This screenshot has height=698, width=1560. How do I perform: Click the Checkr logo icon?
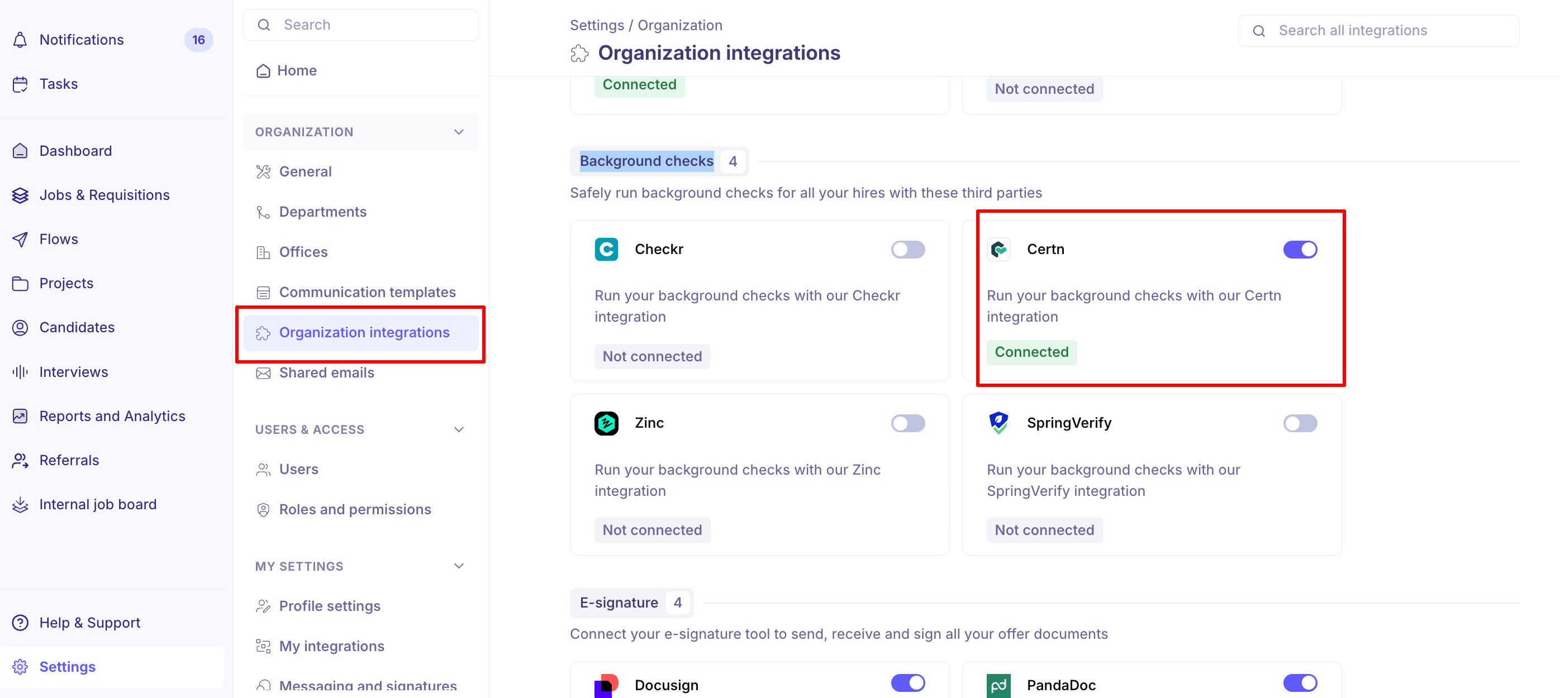click(x=606, y=250)
